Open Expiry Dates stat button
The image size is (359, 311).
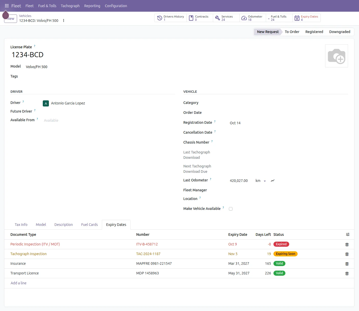[306, 18]
